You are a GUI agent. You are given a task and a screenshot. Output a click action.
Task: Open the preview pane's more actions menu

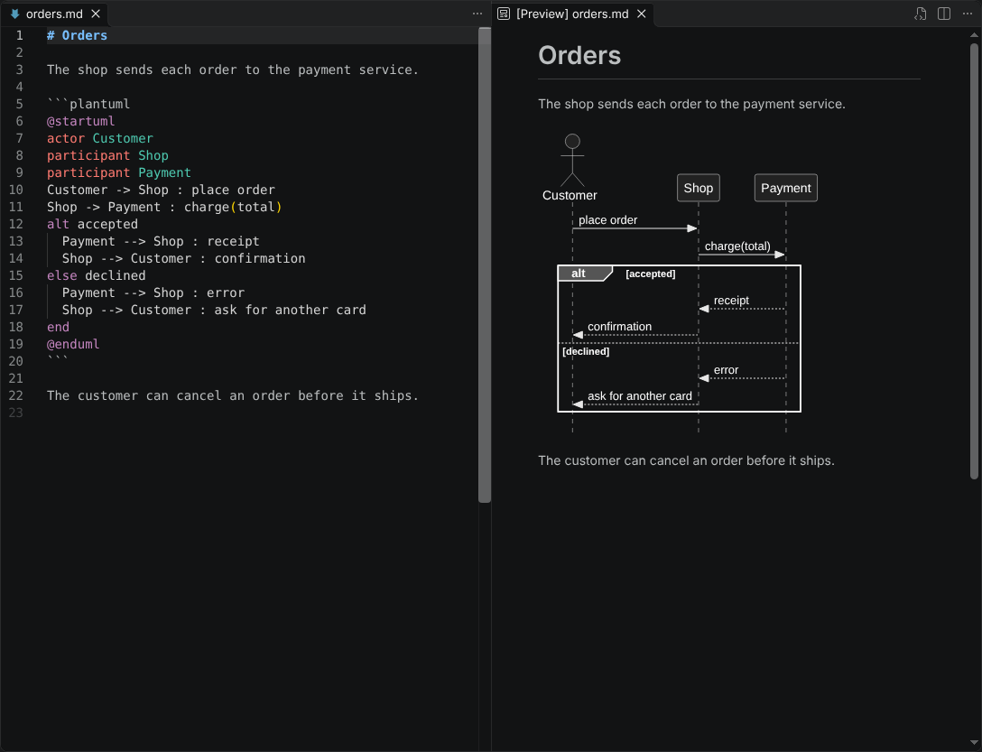pos(967,14)
